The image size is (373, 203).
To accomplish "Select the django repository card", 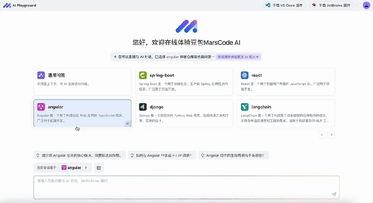I will click(x=184, y=113).
